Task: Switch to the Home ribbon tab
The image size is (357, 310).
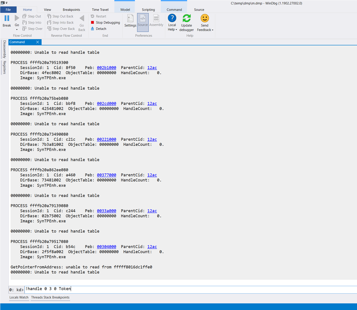Action: click(27, 10)
